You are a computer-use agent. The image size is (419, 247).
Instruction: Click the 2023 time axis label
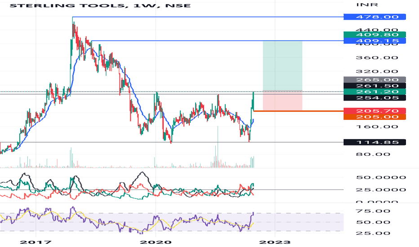click(x=275, y=242)
